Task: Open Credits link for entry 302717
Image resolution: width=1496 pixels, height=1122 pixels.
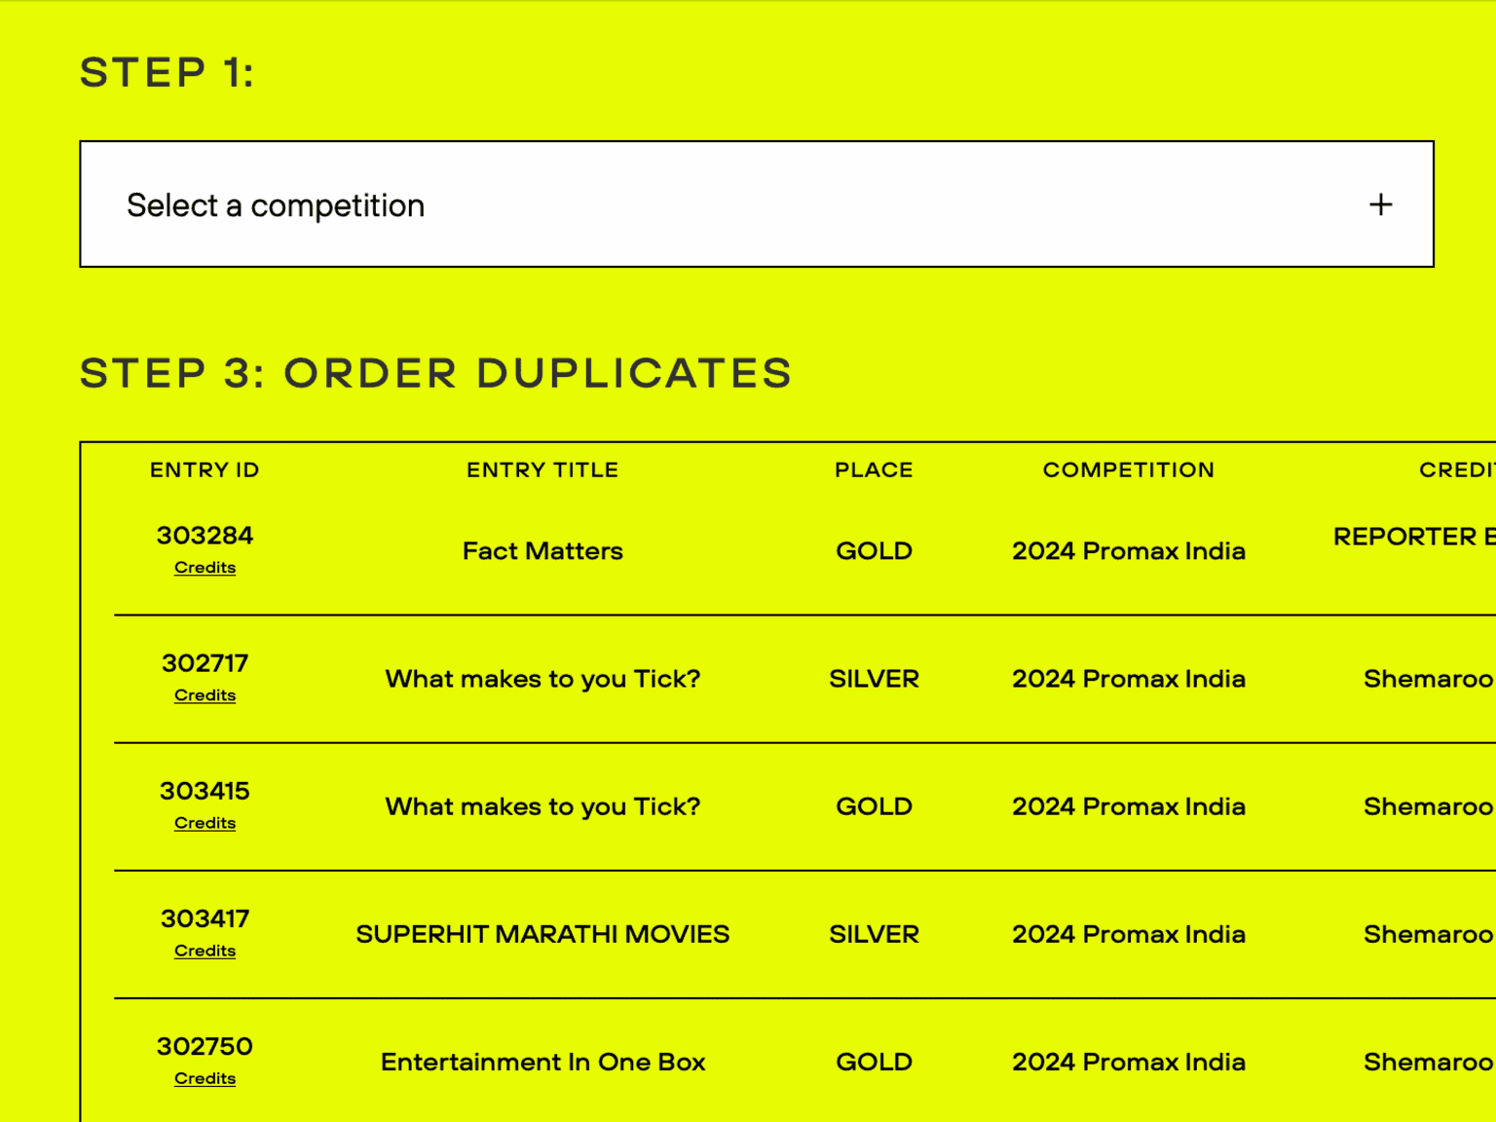Action: pos(205,695)
